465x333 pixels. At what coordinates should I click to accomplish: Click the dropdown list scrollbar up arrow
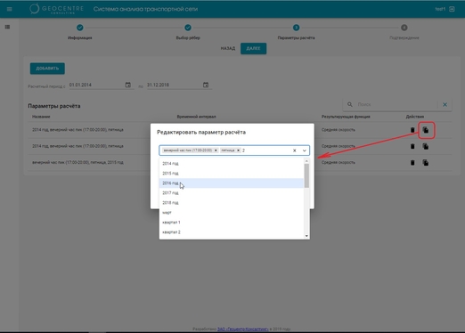click(306, 161)
